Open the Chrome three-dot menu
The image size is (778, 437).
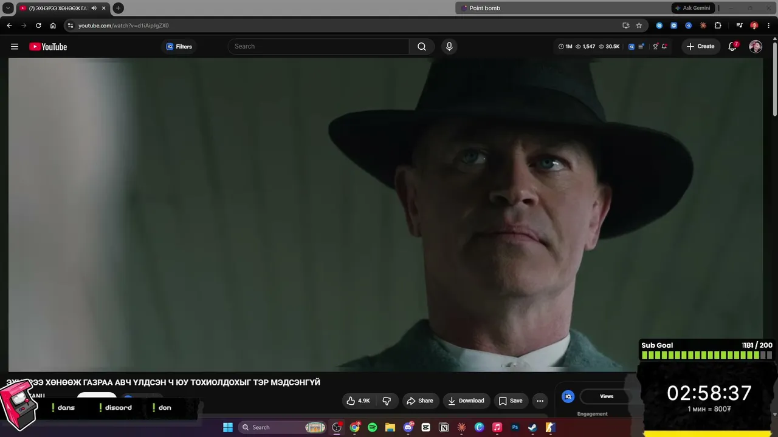pos(768,25)
